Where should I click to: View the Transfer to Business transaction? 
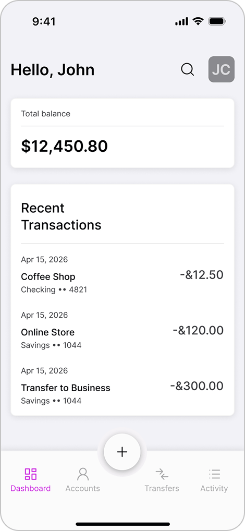(122, 385)
